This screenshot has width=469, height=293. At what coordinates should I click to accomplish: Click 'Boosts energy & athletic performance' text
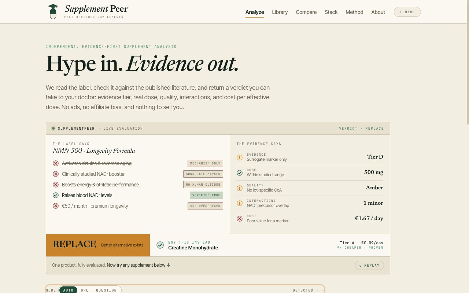click(100, 185)
